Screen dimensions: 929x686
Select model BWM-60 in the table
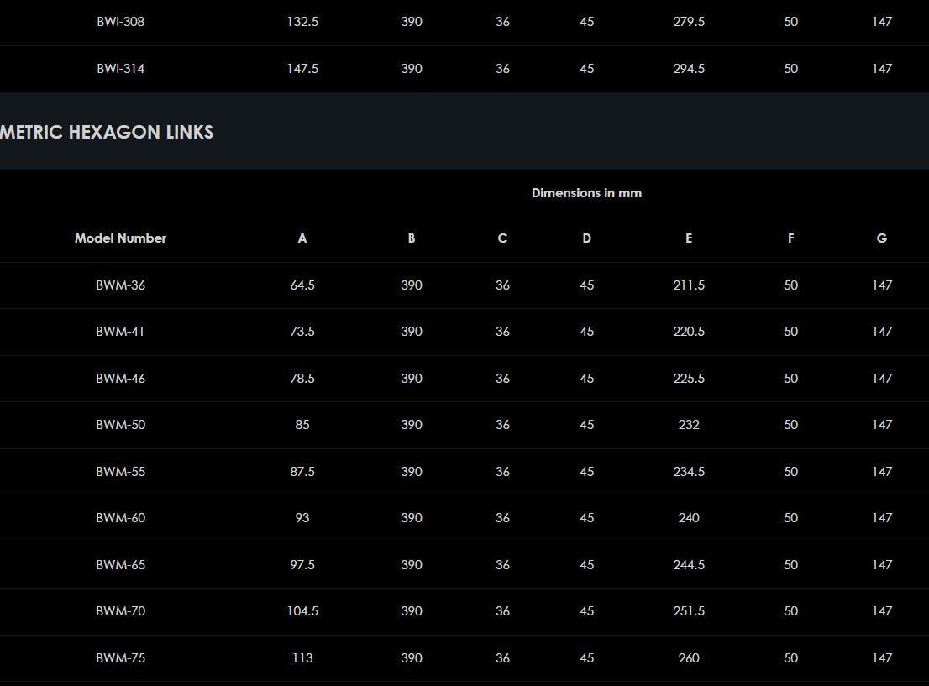pyautogui.click(x=120, y=518)
